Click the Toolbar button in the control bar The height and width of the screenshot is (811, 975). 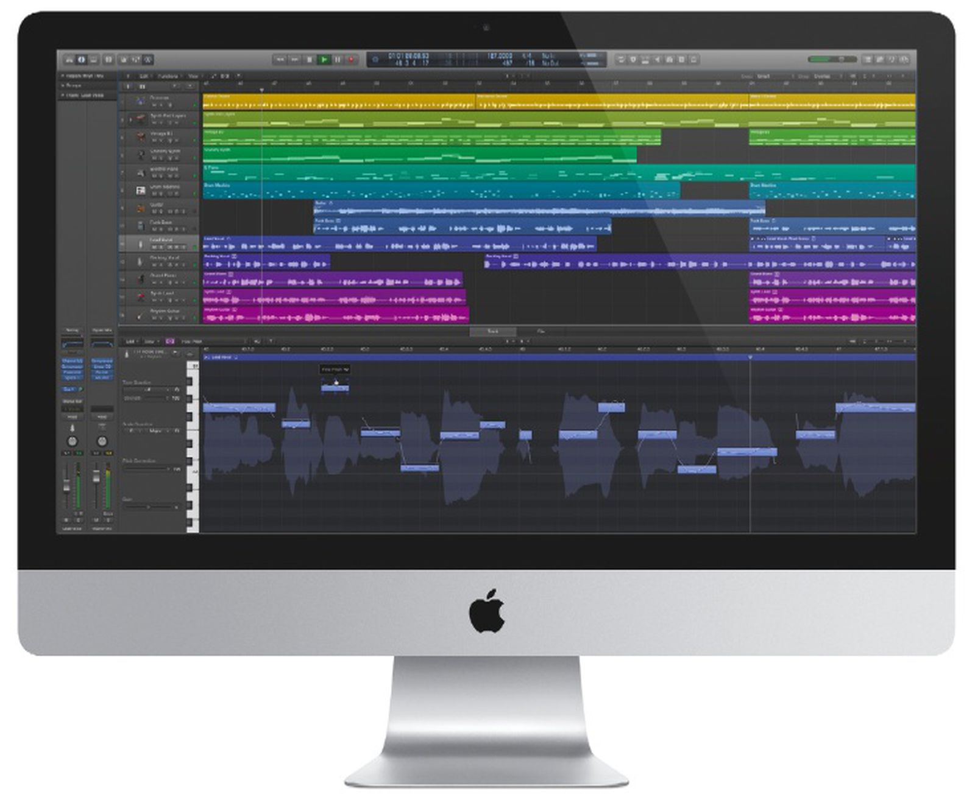pos(94,60)
